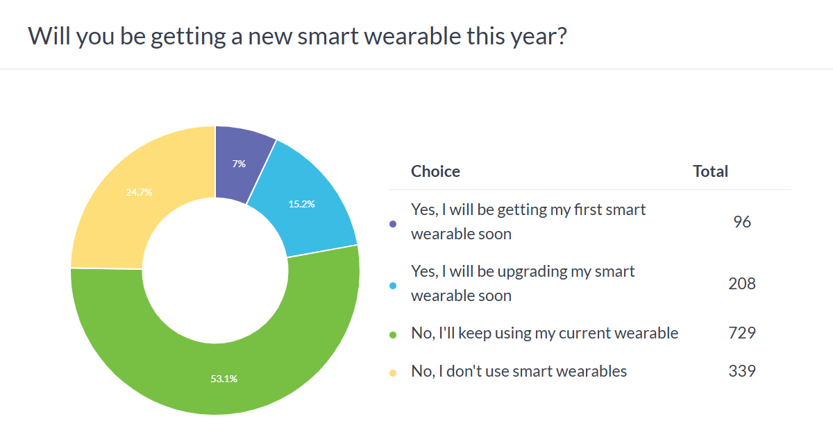Select 'I don't use smart wearables' choice

click(x=519, y=371)
